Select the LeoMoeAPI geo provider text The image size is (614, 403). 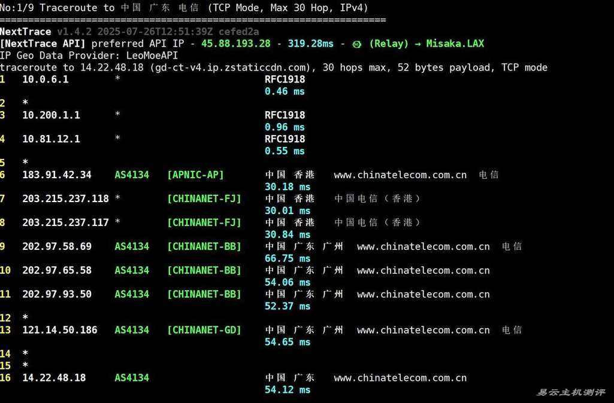pos(152,56)
